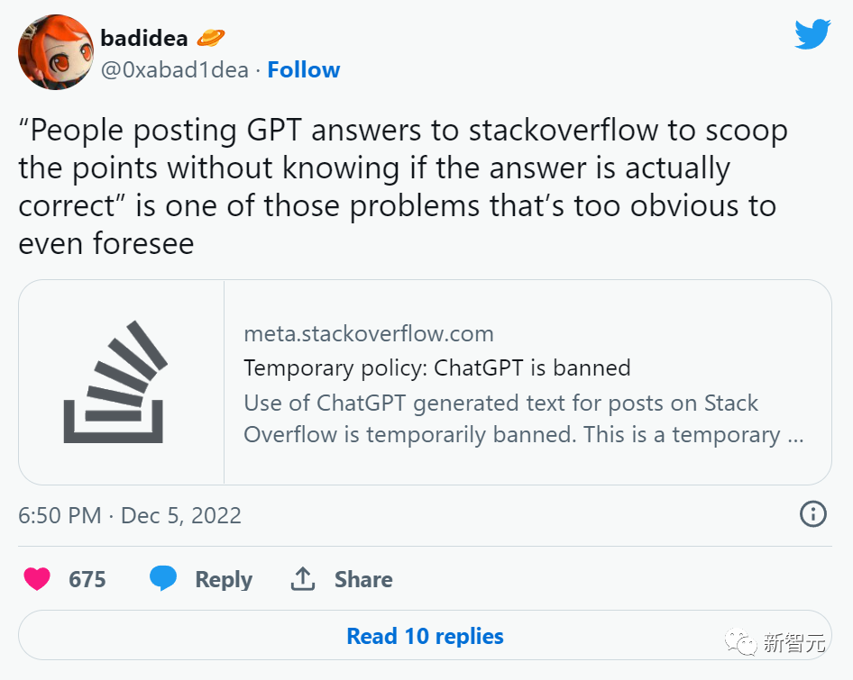The image size is (853, 680).
Task: Open badidea's profile avatar
Action: click(x=56, y=52)
